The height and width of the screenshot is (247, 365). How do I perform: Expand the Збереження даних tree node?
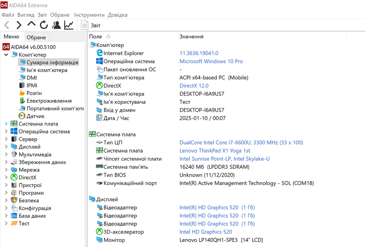pyautogui.click(x=6, y=162)
